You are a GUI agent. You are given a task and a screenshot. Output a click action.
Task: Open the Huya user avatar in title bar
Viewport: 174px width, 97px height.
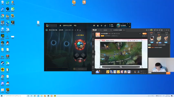pos(151,30)
